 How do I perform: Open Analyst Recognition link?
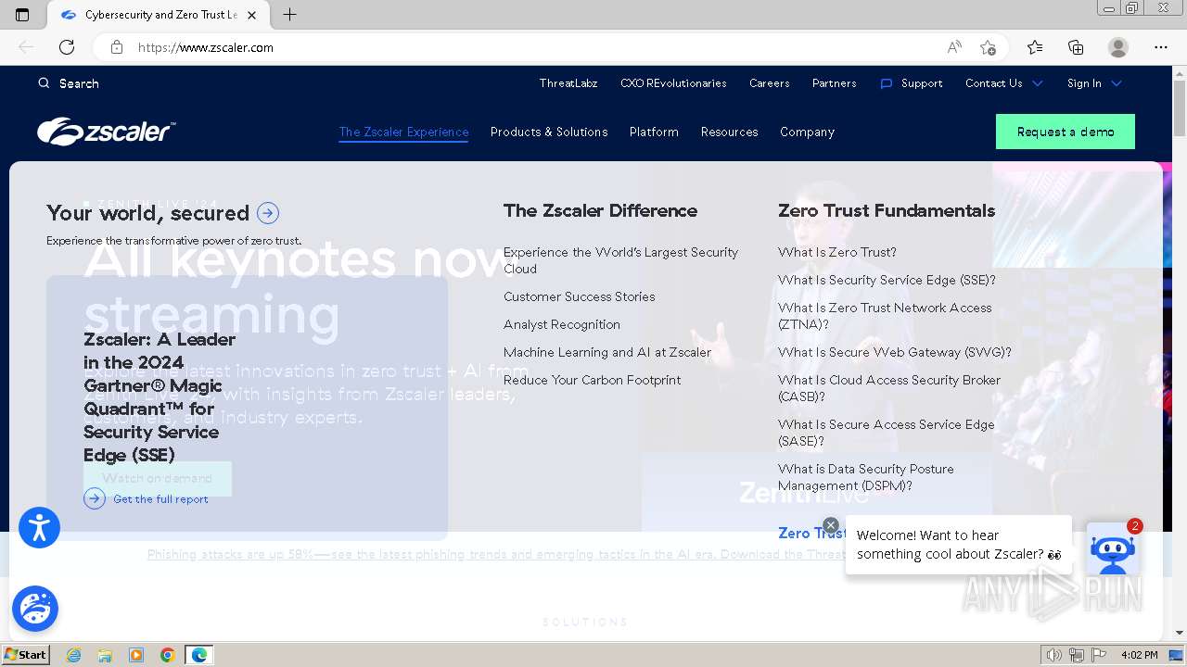pyautogui.click(x=562, y=324)
